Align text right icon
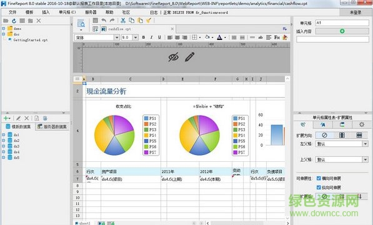373x225 pixels. [x=184, y=37]
